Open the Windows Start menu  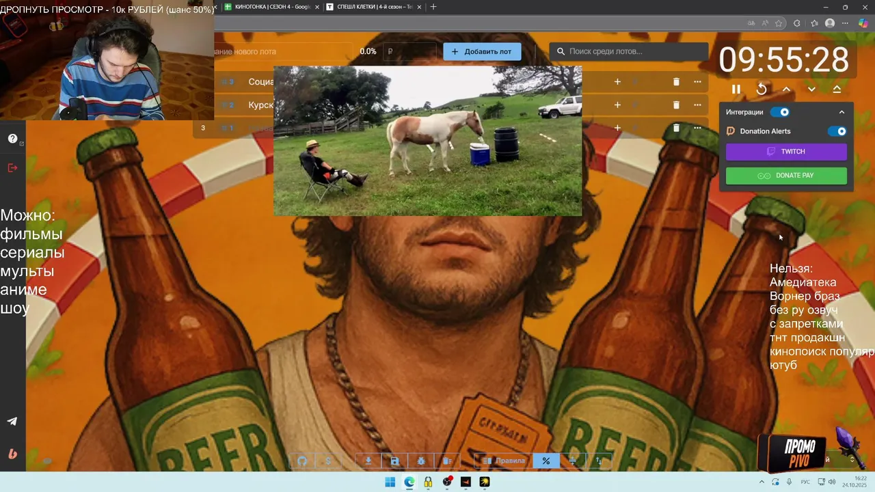[x=390, y=482]
